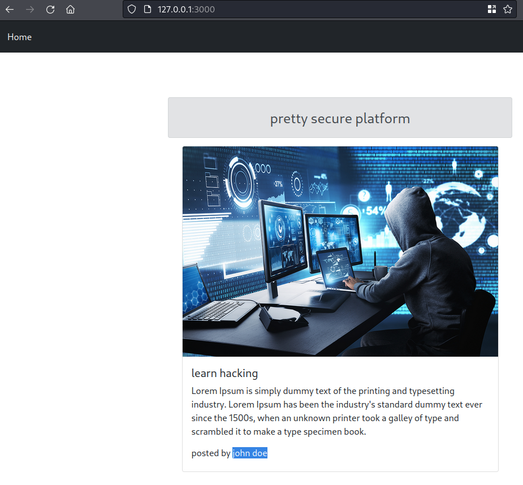Click the shield tracking protection icon
This screenshot has width=523, height=485.
(x=132, y=10)
